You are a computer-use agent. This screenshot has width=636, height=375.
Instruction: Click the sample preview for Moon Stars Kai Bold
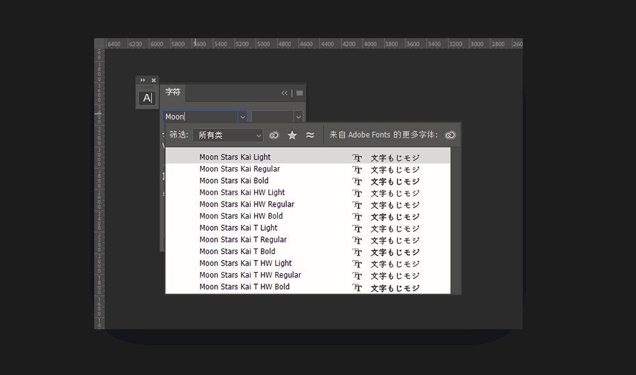(395, 181)
